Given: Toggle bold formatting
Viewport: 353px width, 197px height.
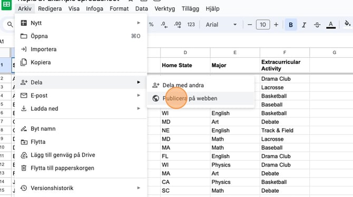Looking at the screenshot, I should [x=291, y=25].
